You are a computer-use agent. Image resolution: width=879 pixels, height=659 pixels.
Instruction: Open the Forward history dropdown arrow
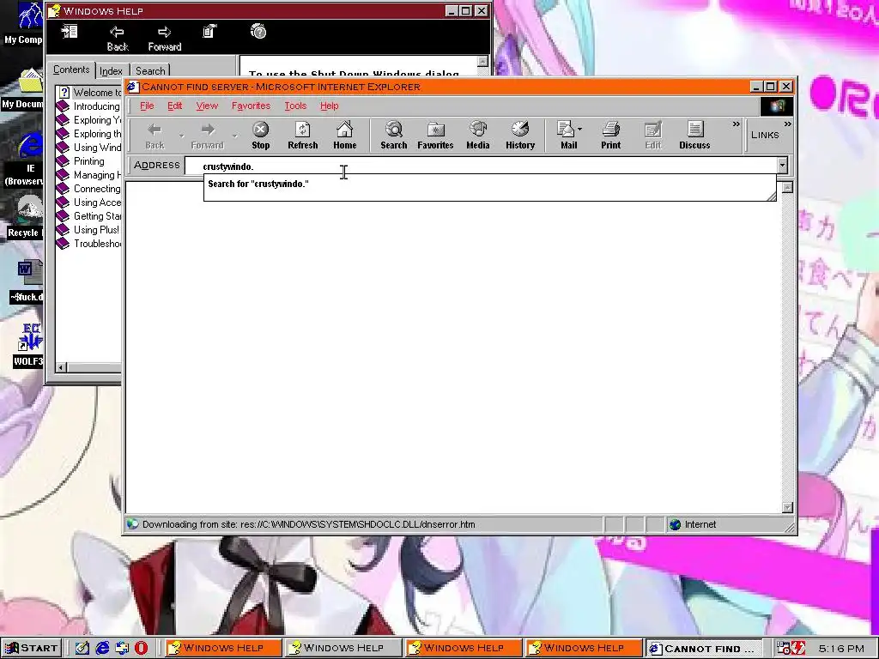pyautogui.click(x=235, y=136)
